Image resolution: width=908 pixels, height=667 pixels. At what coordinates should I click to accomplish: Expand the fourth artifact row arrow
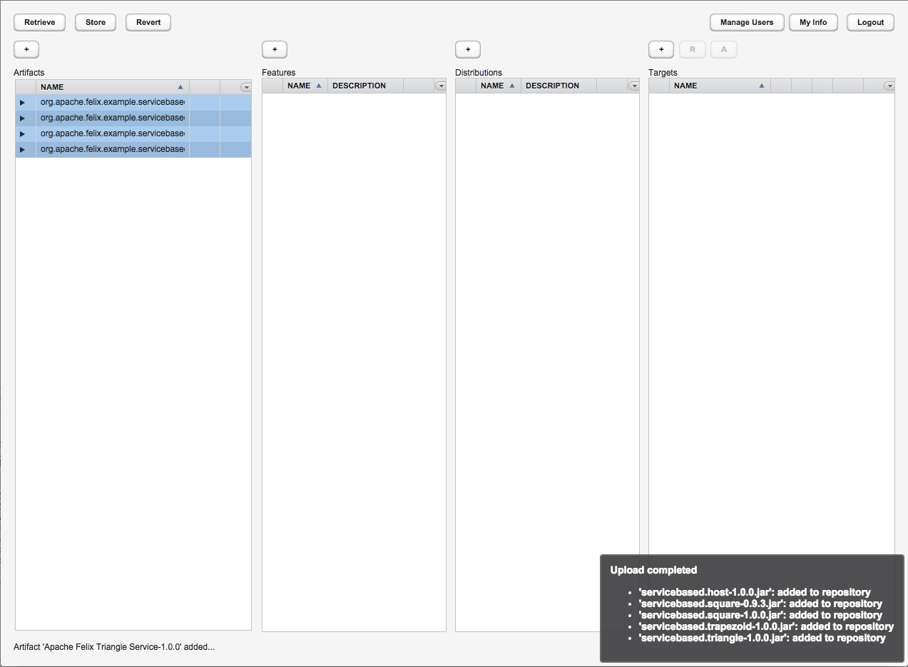click(22, 150)
